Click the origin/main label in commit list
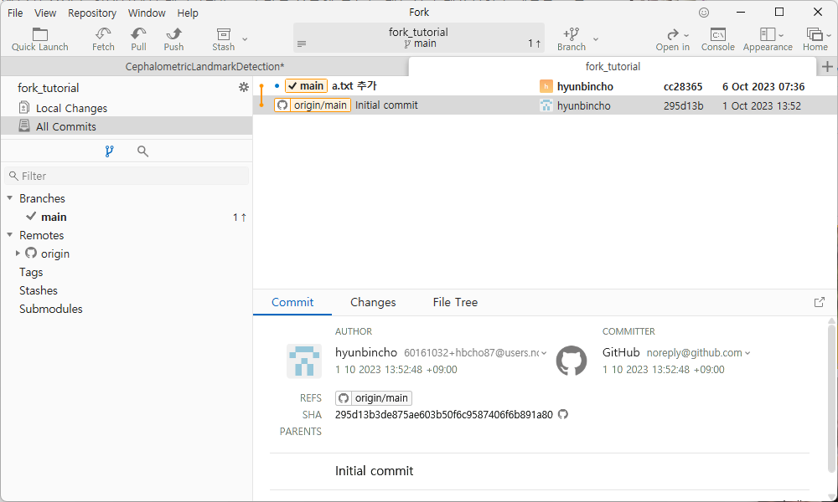838x502 pixels. pyautogui.click(x=313, y=105)
